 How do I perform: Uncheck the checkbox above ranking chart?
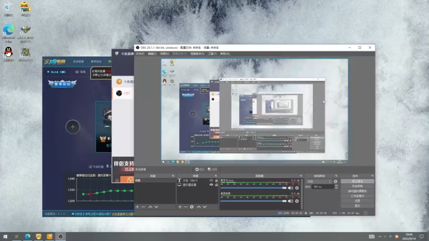(90, 167)
